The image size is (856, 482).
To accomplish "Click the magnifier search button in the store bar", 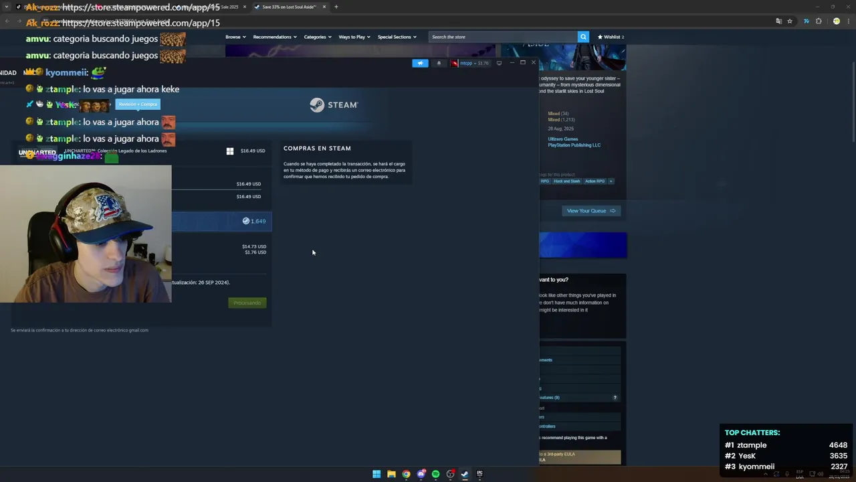I will click(x=583, y=37).
